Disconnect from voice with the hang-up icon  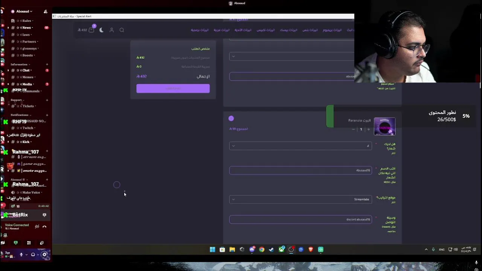44,227
